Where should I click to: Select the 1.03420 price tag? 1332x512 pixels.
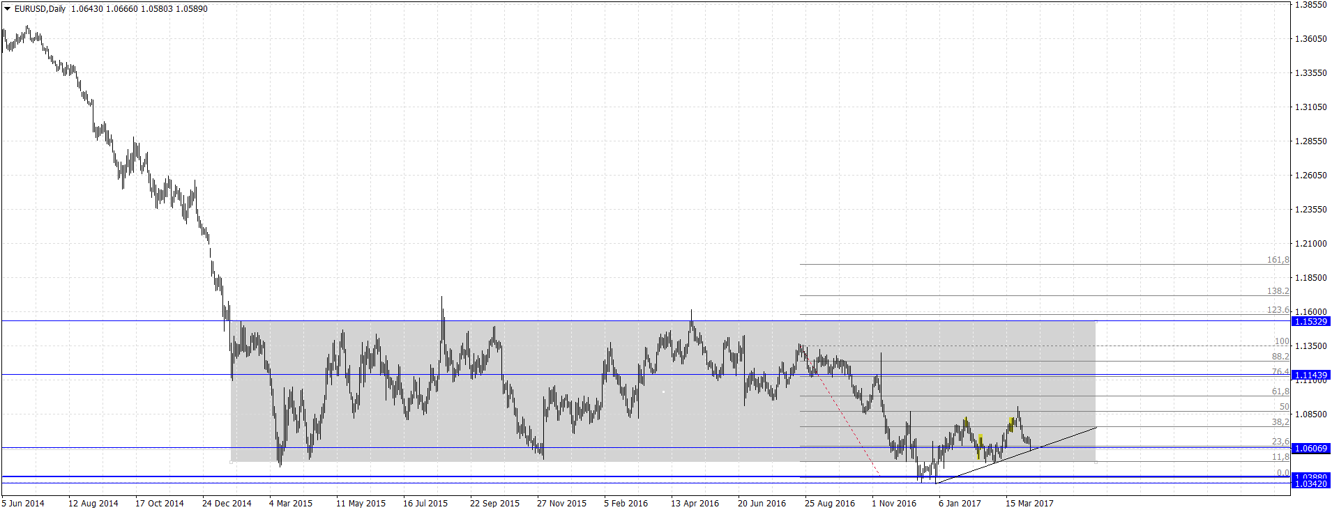click(x=1310, y=484)
